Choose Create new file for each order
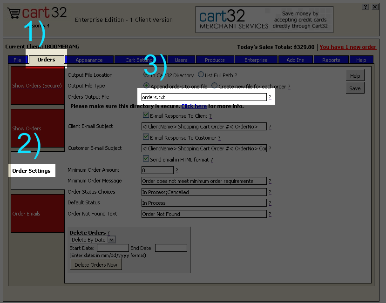Screen dimensions: 386x303 (215, 86)
